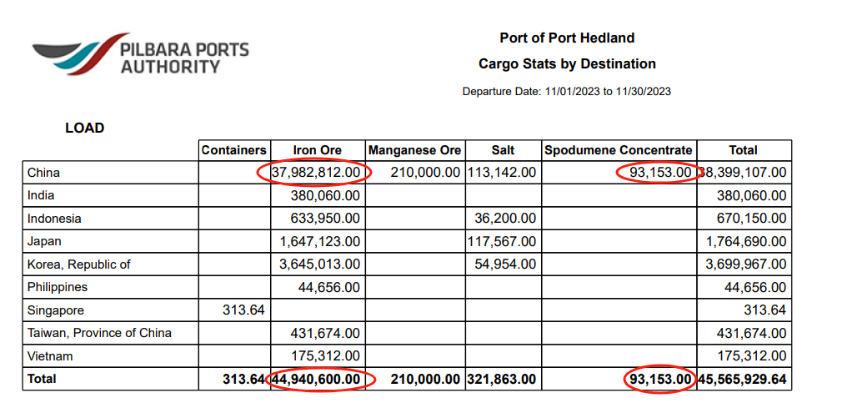
Task: Click the Departure Date range text
Action: 567,91
